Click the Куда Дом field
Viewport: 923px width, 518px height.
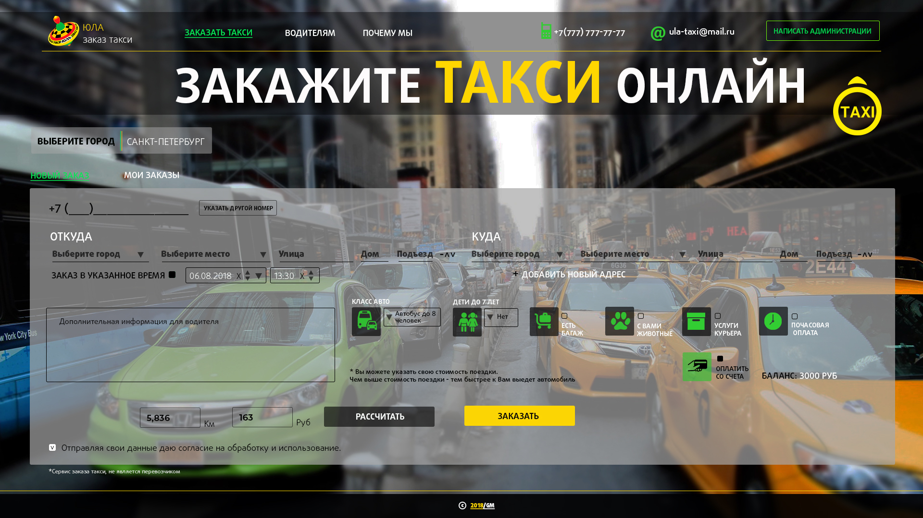pyautogui.click(x=794, y=254)
